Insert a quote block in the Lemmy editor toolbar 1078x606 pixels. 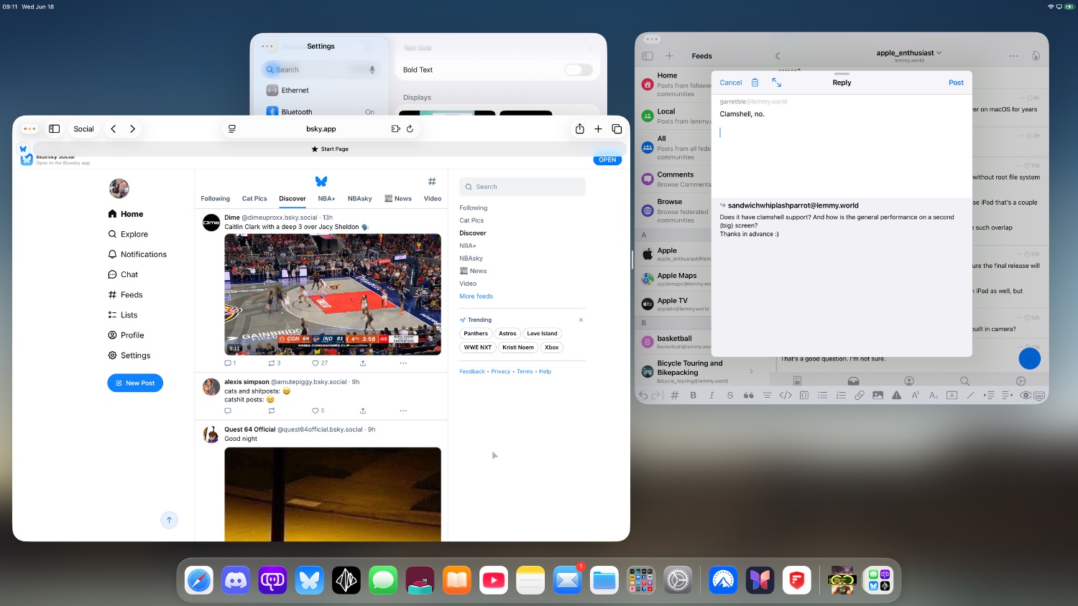pyautogui.click(x=748, y=395)
